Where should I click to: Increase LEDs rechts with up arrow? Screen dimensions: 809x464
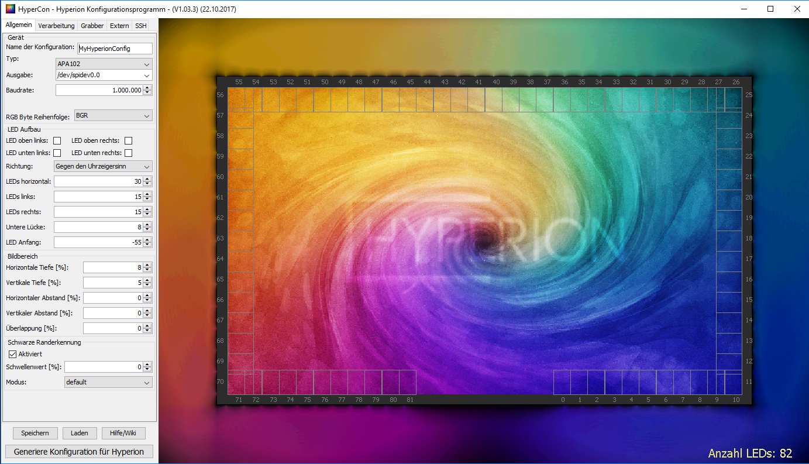[147, 209]
